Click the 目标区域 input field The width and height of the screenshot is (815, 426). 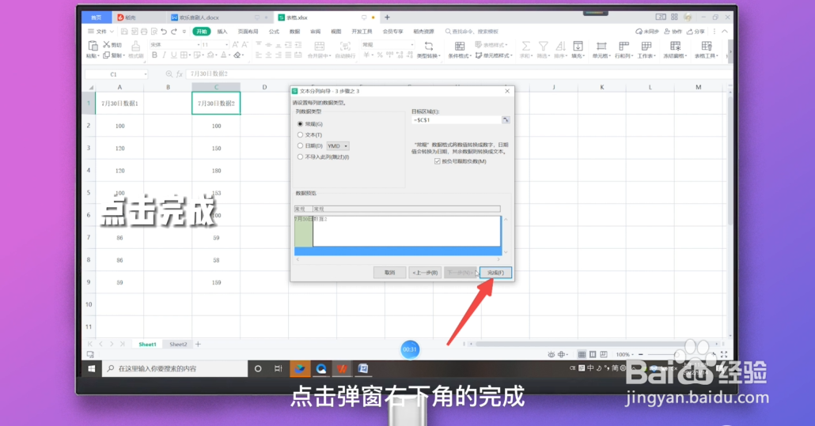[457, 120]
